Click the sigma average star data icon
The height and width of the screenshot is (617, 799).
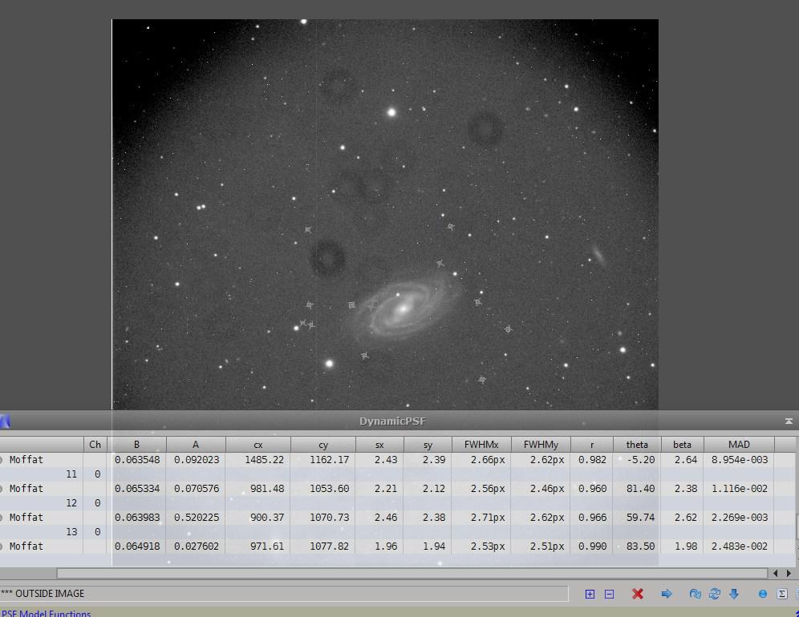tap(782, 594)
